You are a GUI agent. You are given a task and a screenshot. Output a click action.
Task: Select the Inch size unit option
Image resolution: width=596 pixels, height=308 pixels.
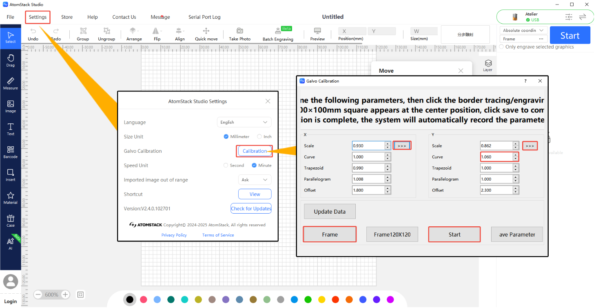(264, 137)
